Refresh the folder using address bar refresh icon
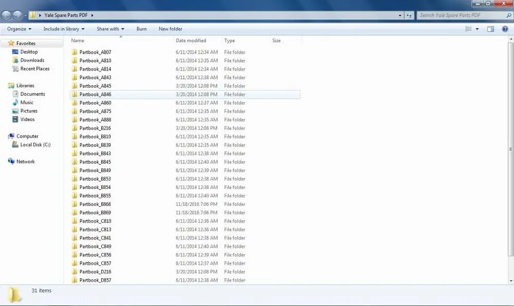This screenshot has height=306, width=514. [x=409, y=15]
